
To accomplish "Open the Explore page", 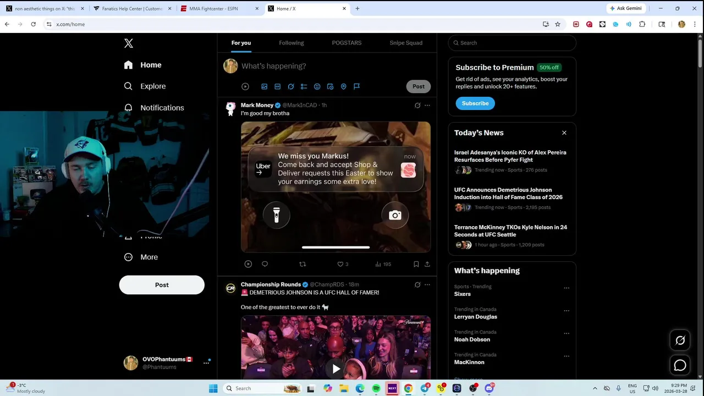I will point(145,86).
